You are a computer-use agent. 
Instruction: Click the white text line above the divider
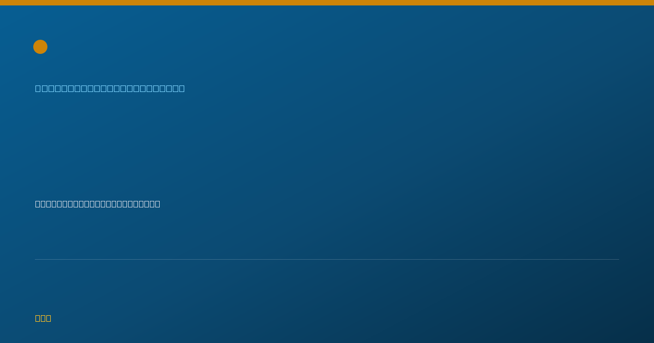click(x=98, y=204)
